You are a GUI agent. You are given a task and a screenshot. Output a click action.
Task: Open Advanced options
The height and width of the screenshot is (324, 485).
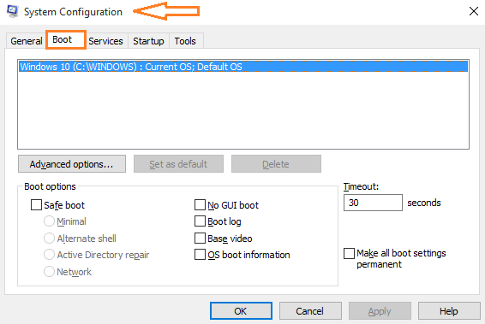click(72, 164)
